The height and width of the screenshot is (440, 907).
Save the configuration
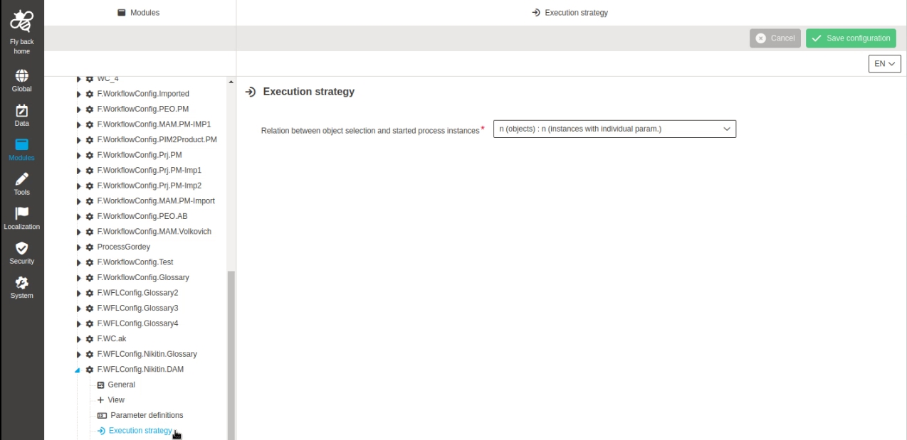851,38
